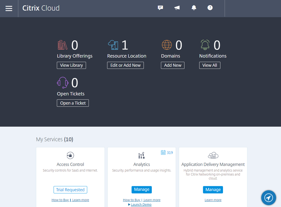Click the Domains count 0
This screenshot has width=281, height=207.
coord(179,45)
